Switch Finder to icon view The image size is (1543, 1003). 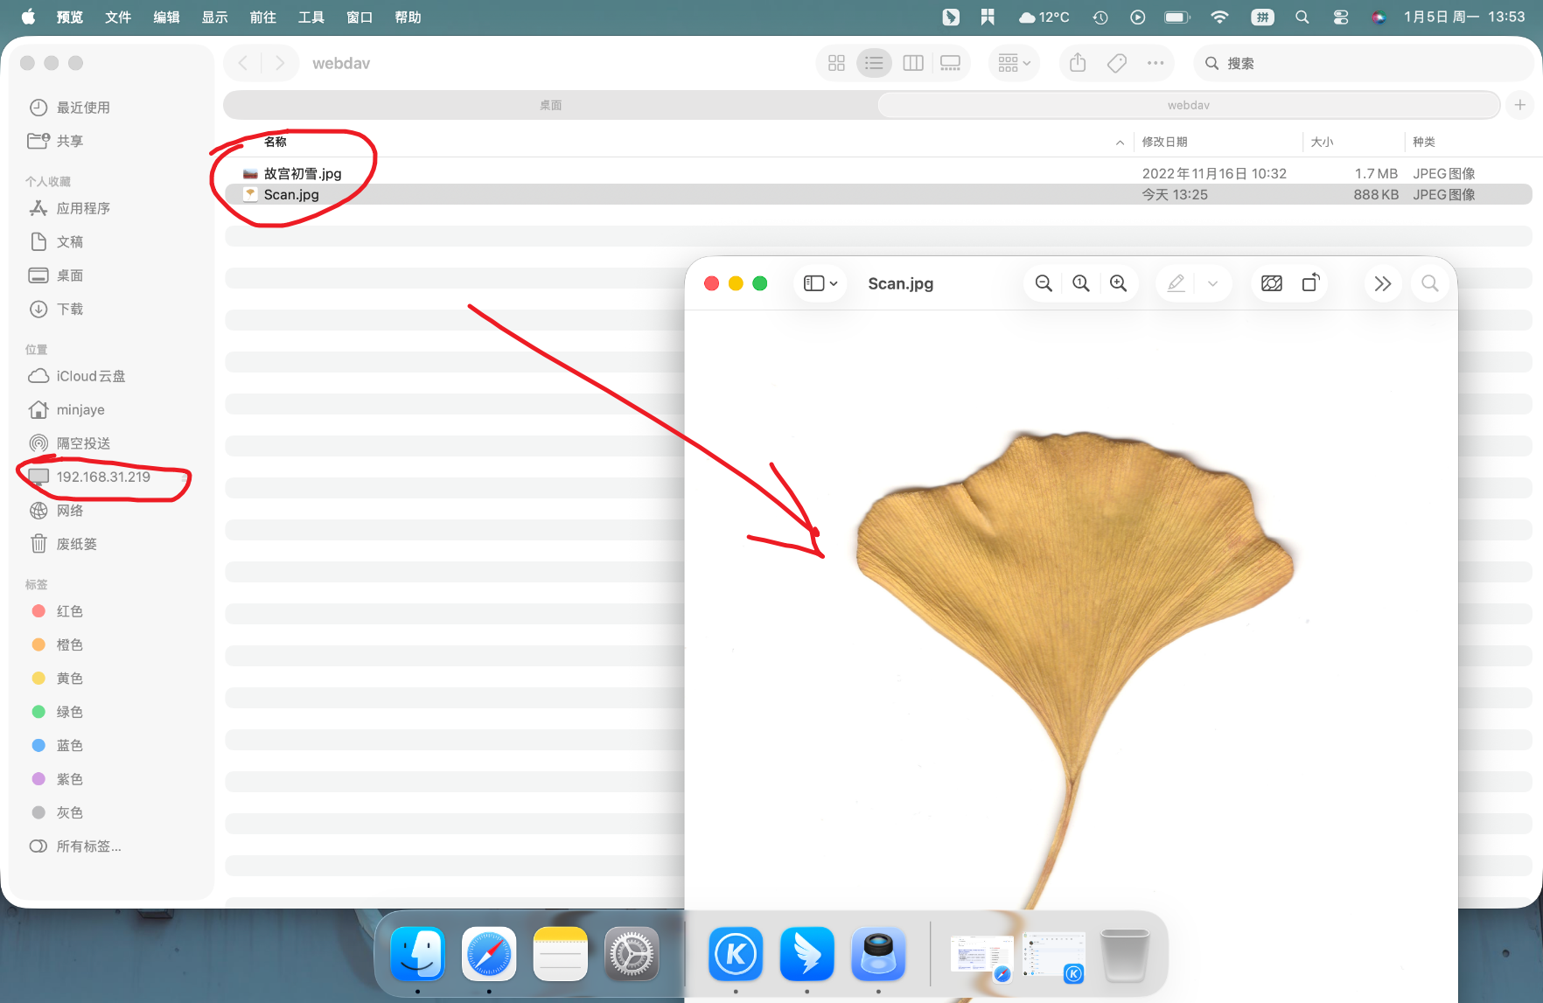coord(836,63)
